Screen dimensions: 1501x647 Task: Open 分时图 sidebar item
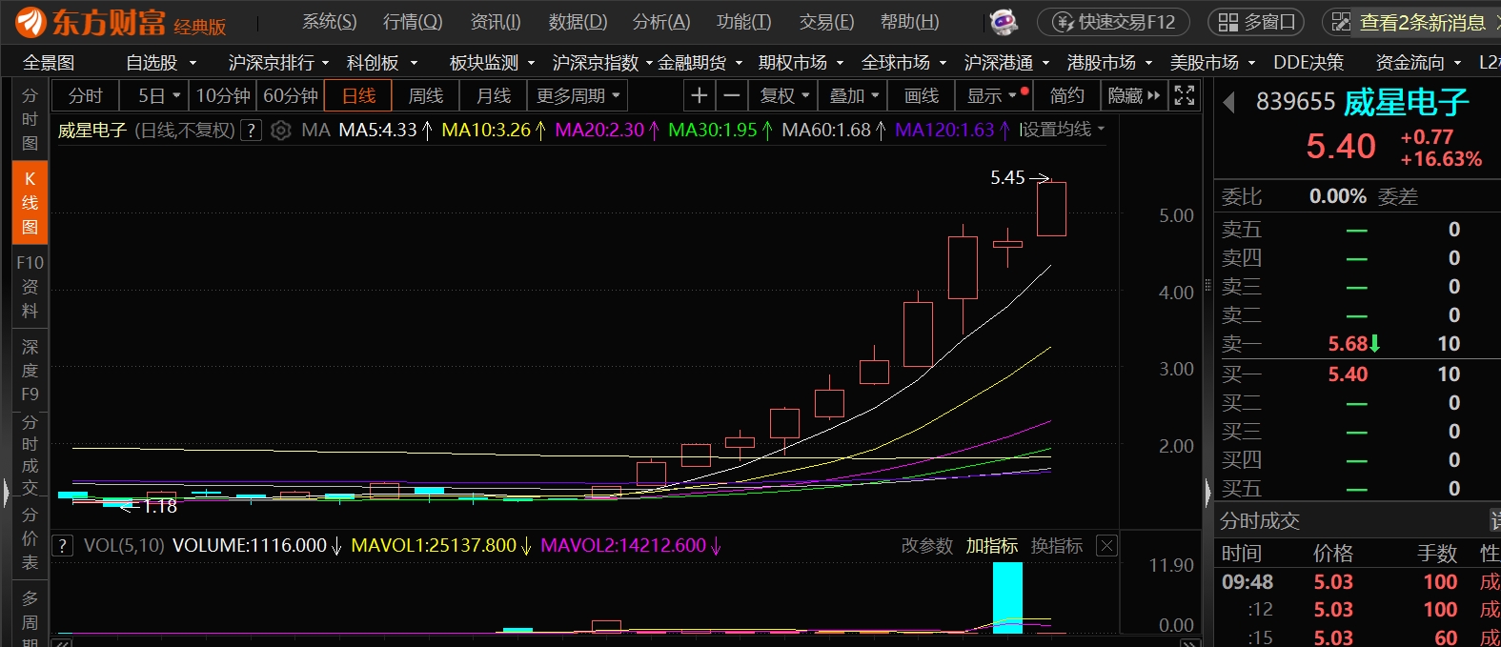pyautogui.click(x=30, y=119)
